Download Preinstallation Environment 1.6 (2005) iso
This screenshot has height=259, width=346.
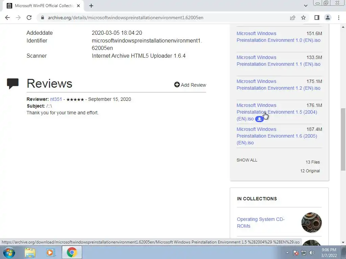pos(277,136)
